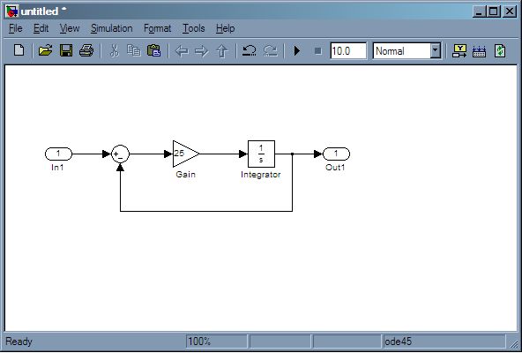Image resolution: width=522 pixels, height=353 pixels.
Task: Toggle the Model Browser icon
Action: click(479, 51)
